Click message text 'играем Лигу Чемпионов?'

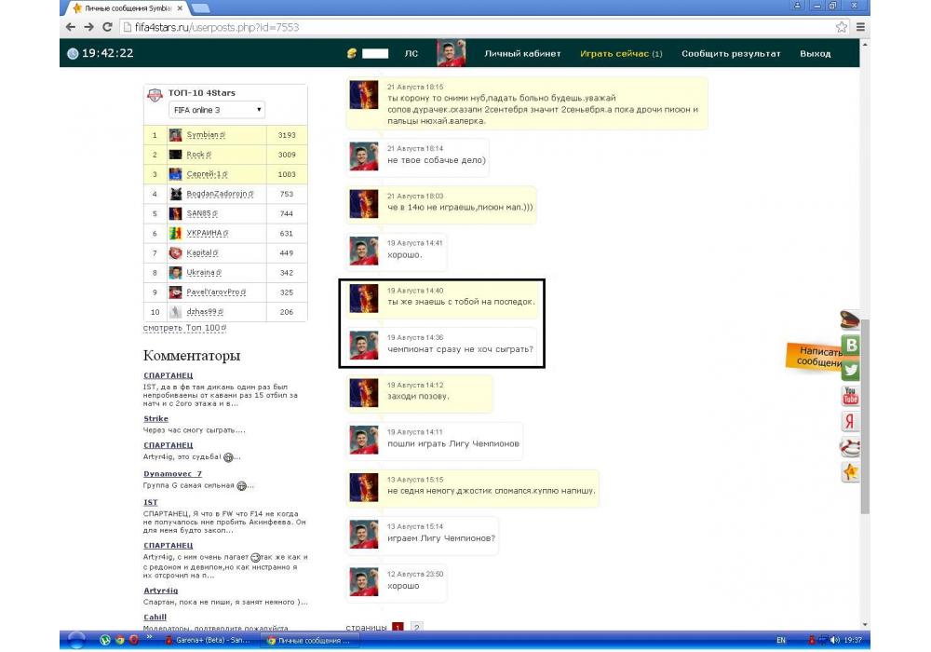441,538
